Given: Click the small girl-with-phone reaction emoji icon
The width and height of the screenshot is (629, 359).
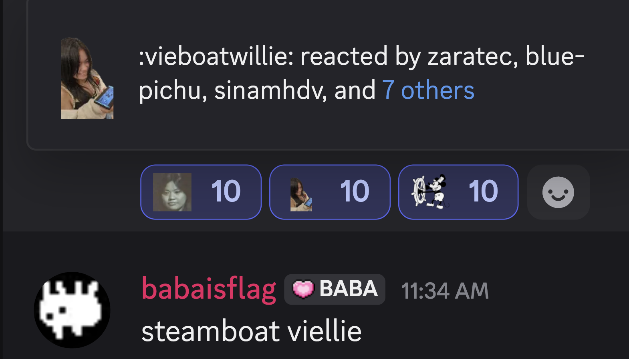Looking at the screenshot, I should (x=301, y=195).
